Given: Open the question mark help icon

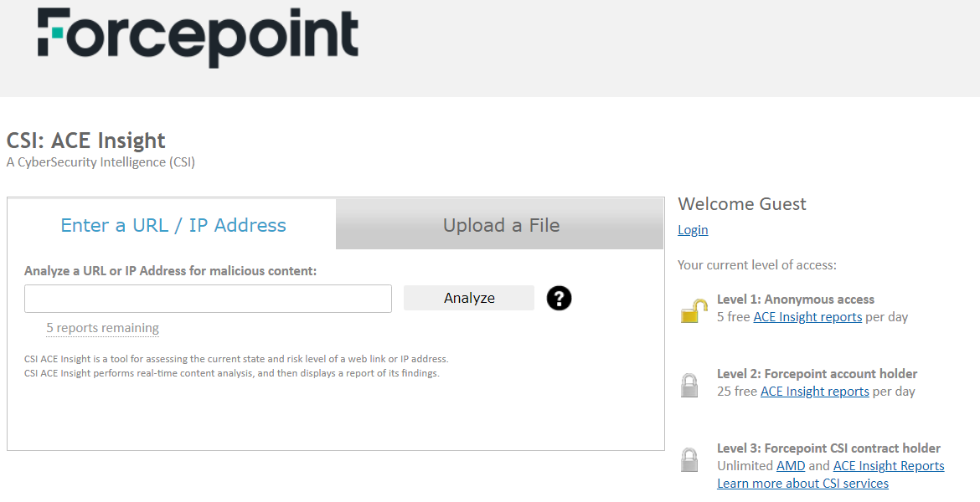Looking at the screenshot, I should pos(559,299).
